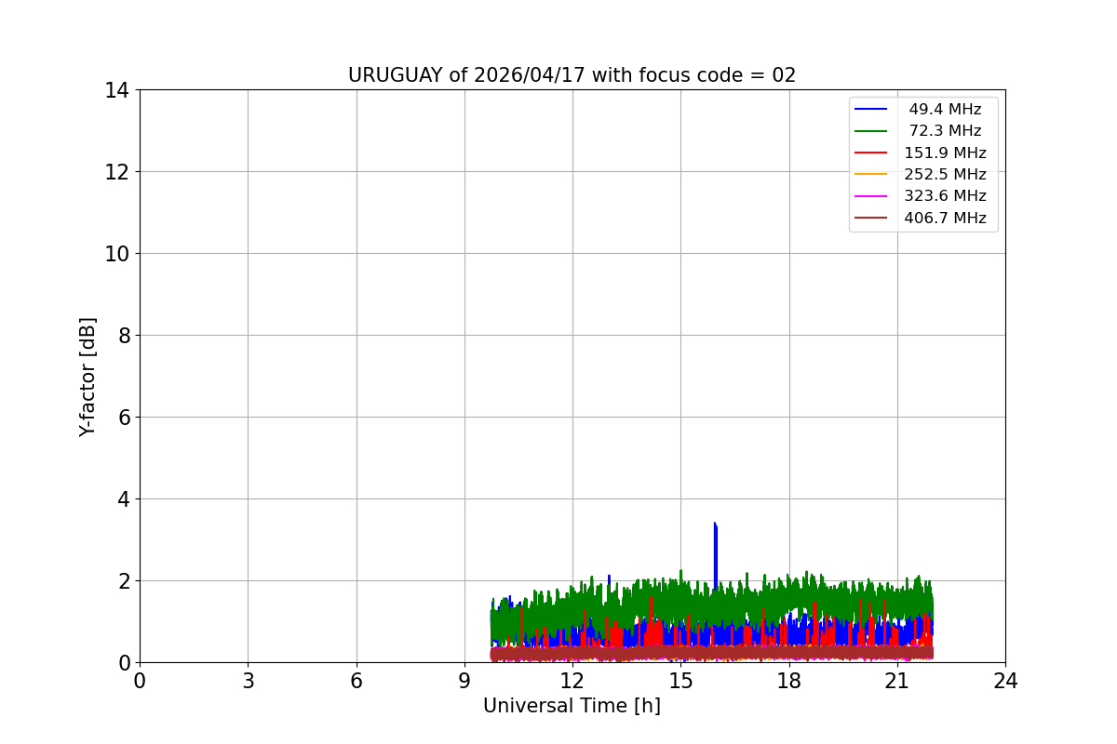
Task: Click the Y-factor [dB] axis label
Action: [x=87, y=377]
